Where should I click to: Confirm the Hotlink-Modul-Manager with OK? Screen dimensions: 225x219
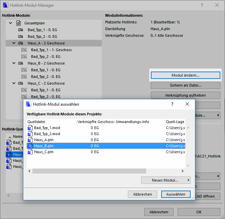(x=199, y=212)
